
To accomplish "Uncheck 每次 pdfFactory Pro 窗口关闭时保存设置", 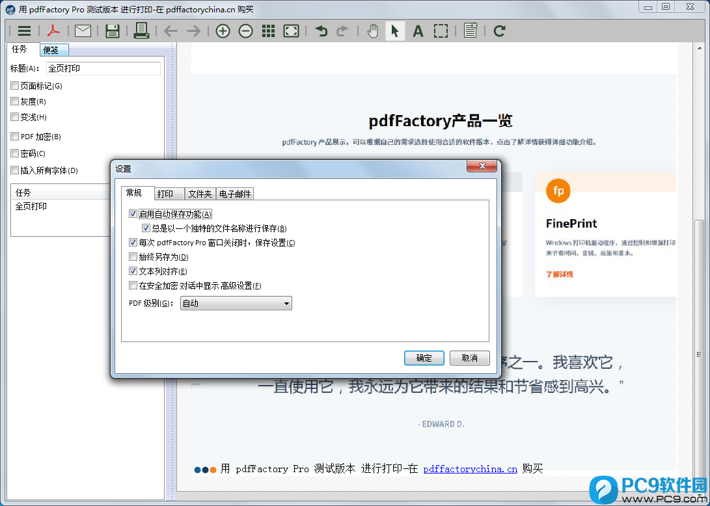I will pyautogui.click(x=133, y=243).
